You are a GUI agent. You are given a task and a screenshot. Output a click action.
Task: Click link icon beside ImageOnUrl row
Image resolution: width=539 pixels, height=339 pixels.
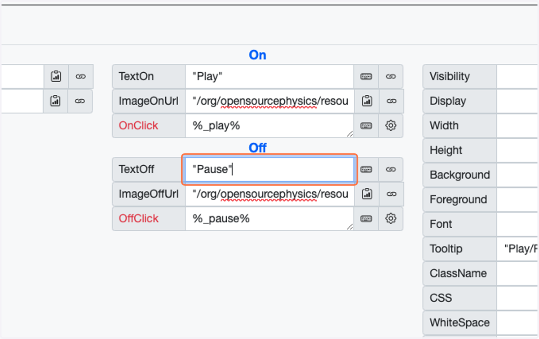click(x=391, y=101)
